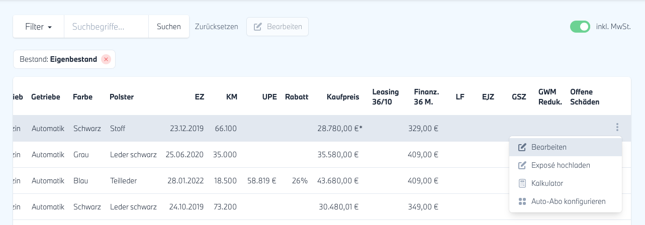Click the Zurücksetzen link
Viewport: 645px width, 225px height.
[x=216, y=27]
